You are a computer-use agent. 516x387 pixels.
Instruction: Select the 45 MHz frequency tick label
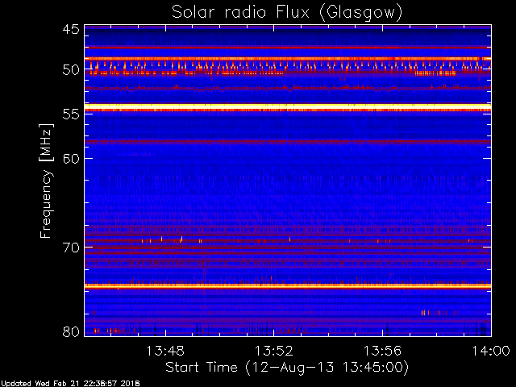tap(71, 29)
